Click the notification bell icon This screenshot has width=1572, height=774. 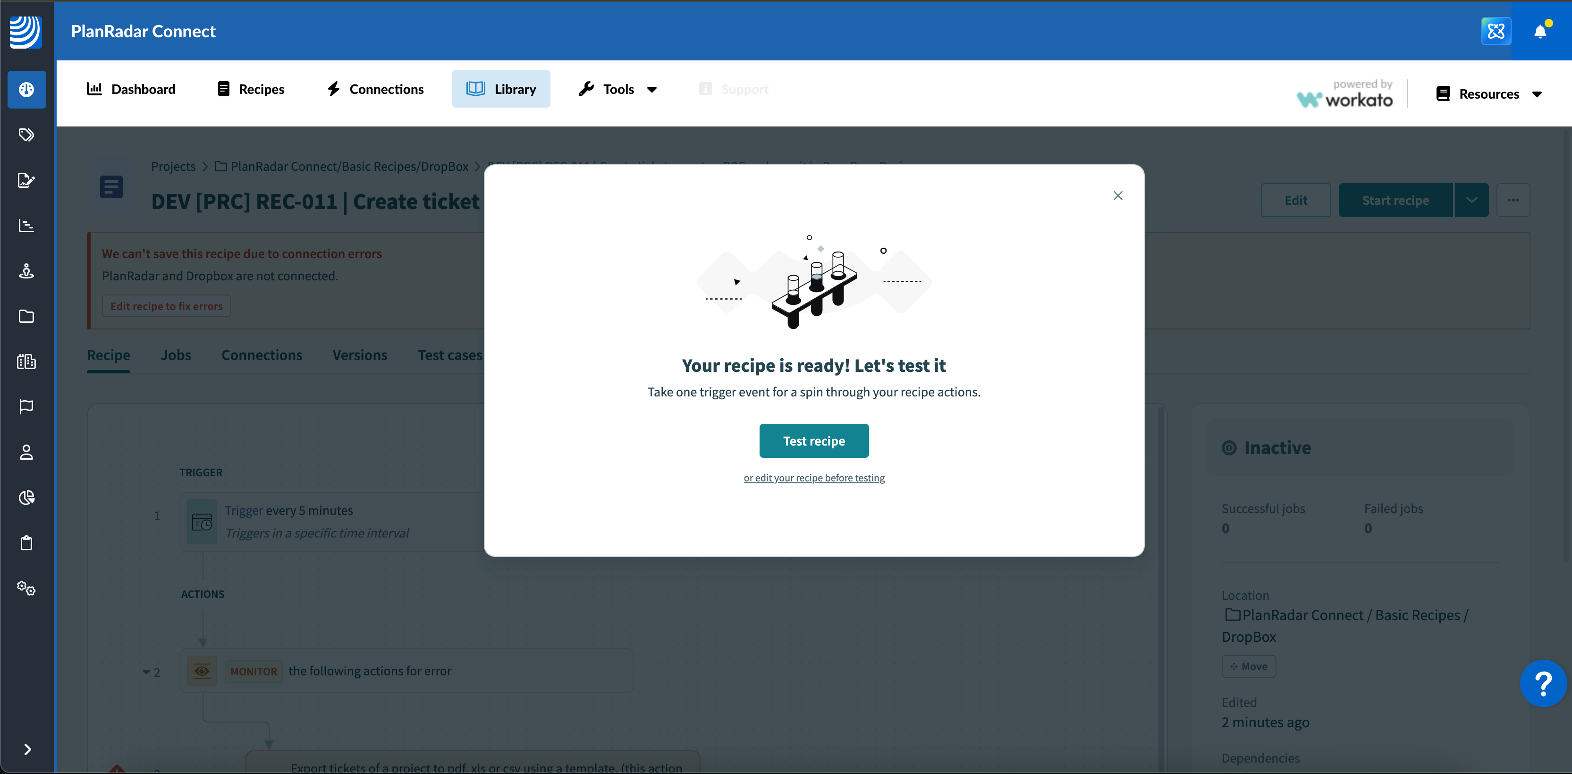1539,32
